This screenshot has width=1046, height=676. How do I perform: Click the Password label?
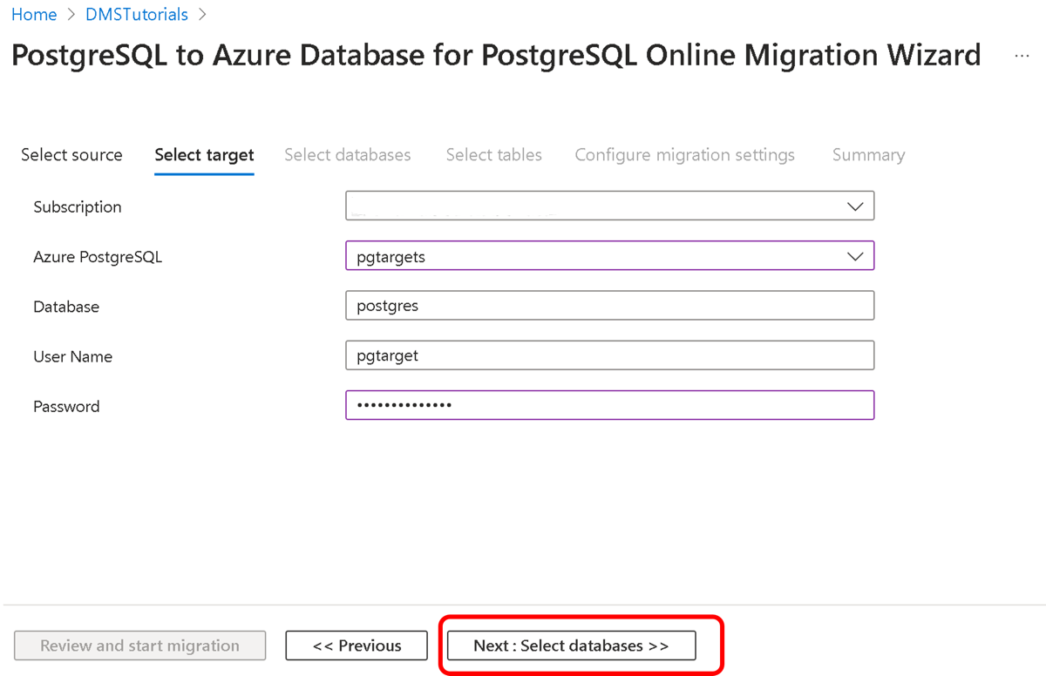pos(66,406)
